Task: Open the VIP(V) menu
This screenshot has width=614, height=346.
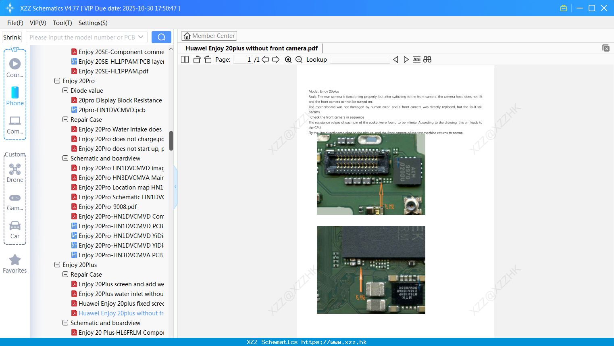Action: click(x=38, y=23)
